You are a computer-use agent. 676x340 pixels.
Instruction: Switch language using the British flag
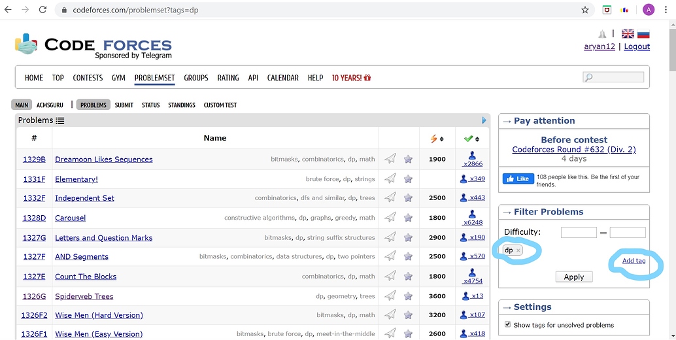point(628,33)
